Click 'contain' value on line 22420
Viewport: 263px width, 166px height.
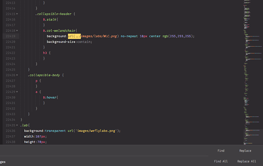point(84,42)
